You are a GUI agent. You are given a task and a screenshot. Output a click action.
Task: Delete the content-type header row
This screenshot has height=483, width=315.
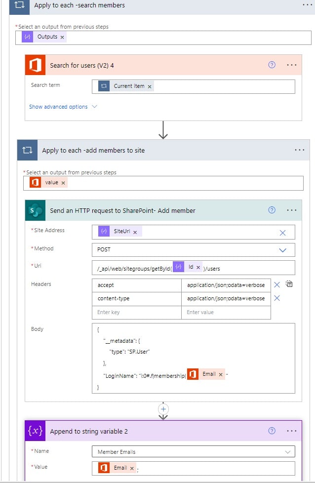click(277, 298)
